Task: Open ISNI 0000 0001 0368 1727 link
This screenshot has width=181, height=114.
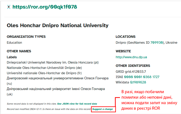Action: 142,77
